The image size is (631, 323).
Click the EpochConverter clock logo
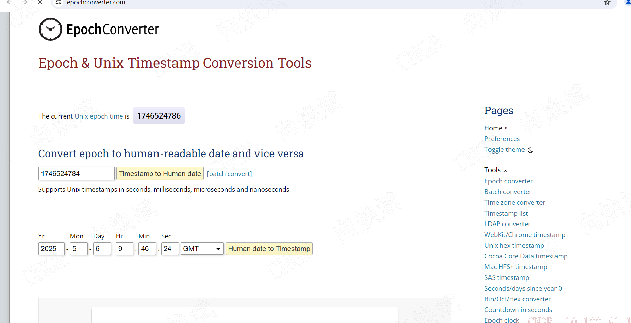(50, 29)
